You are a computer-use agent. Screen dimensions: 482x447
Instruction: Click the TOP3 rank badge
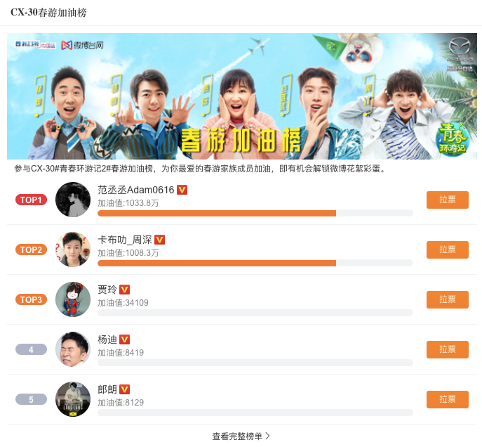(x=31, y=299)
